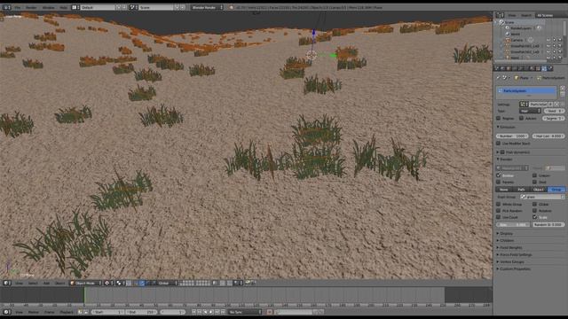Select the Group render type button

[556, 190]
